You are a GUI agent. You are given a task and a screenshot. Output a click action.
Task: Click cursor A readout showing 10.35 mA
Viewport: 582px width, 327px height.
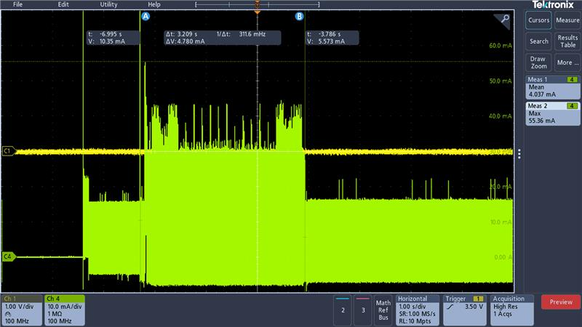click(x=113, y=38)
